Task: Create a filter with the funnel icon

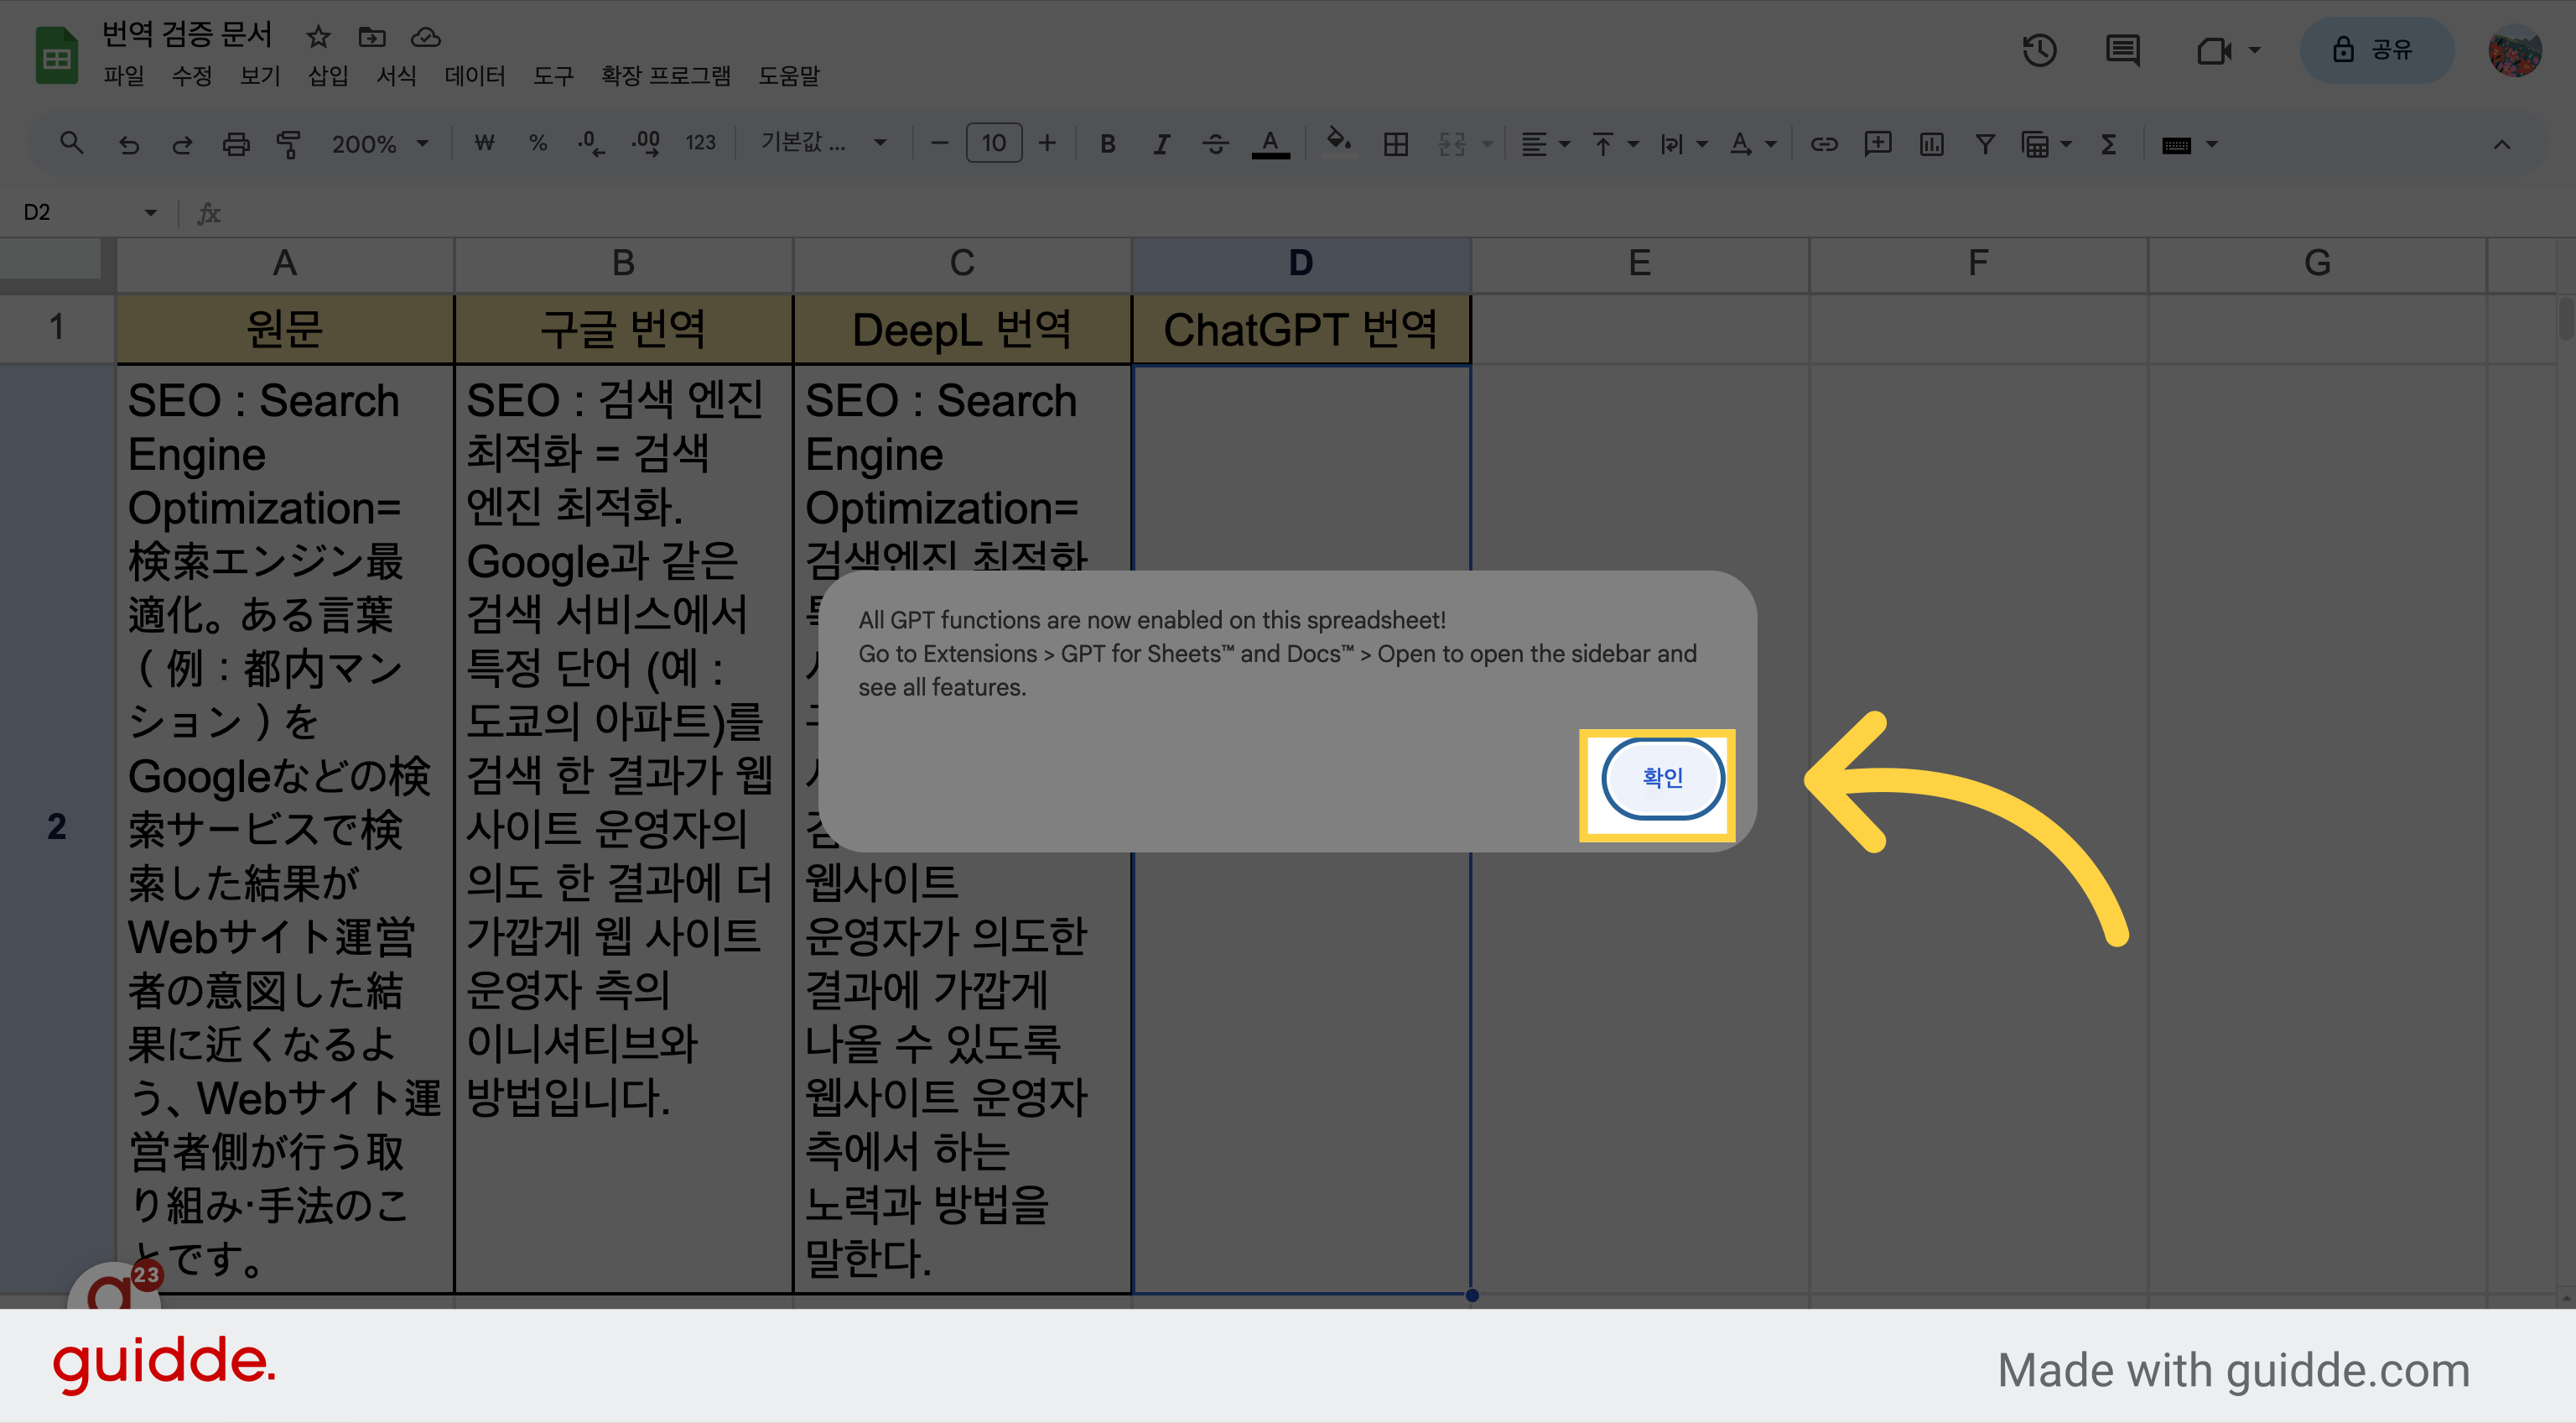Action: pos(1985,144)
